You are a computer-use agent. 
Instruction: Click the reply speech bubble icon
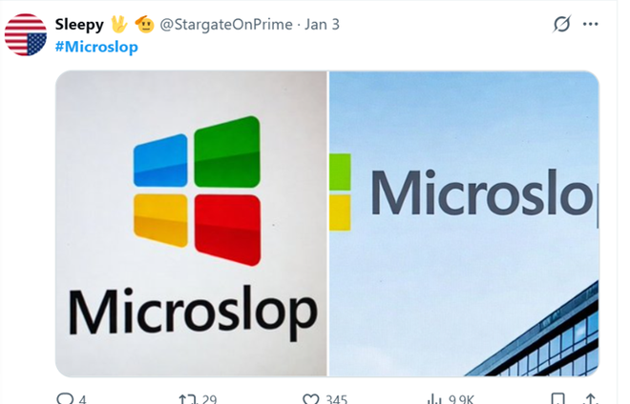(x=65, y=398)
